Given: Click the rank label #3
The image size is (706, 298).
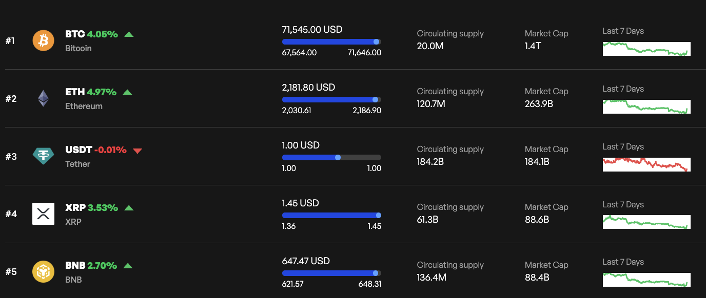Looking at the screenshot, I should click(11, 156).
